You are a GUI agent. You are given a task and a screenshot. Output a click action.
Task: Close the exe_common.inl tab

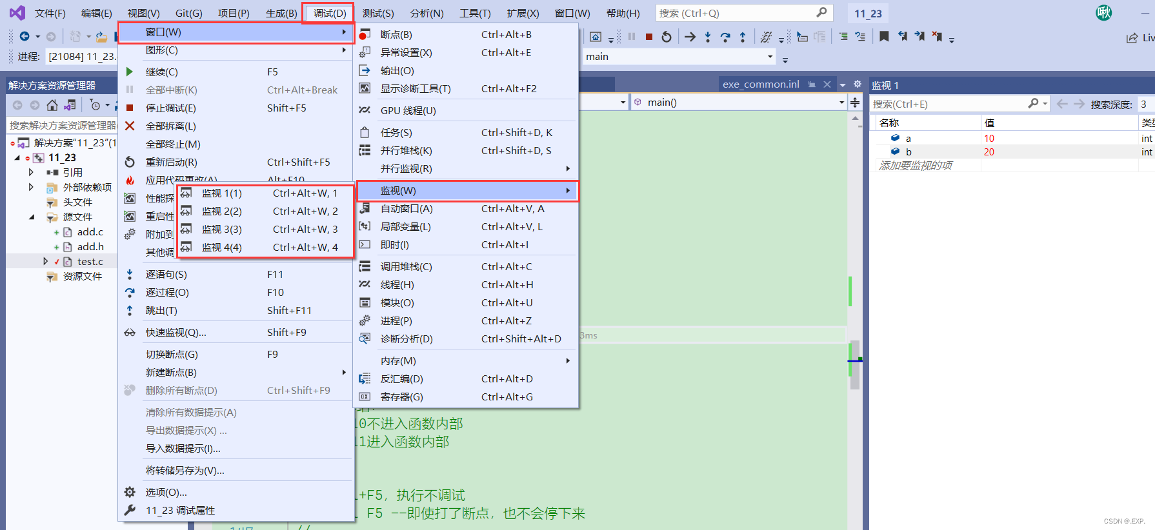point(827,84)
